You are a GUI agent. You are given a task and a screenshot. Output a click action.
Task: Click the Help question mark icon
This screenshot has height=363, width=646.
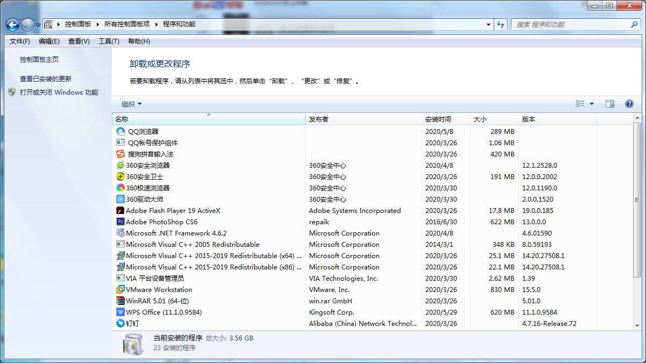click(x=629, y=103)
